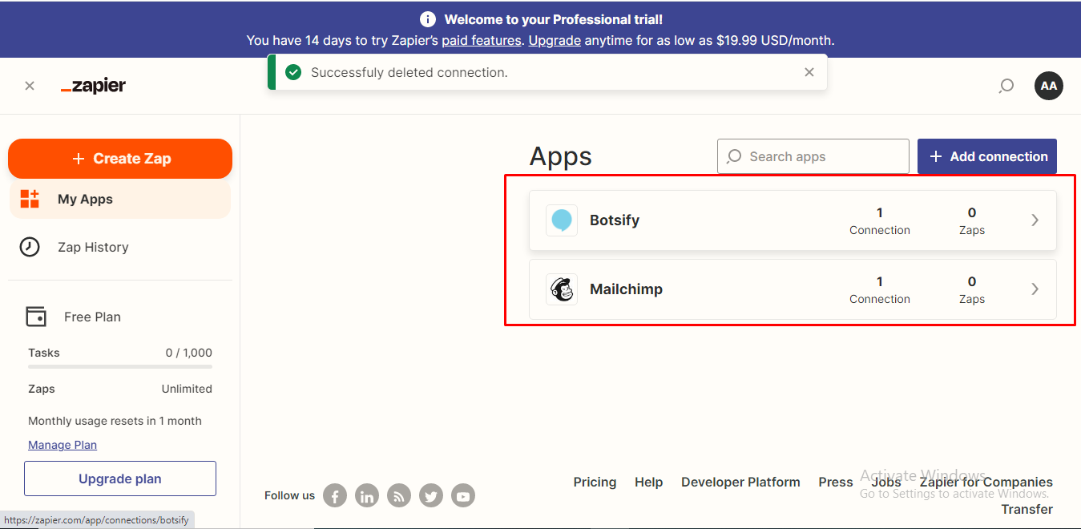Open the AA account avatar menu
Viewport: 1081px width, 529px height.
point(1049,86)
